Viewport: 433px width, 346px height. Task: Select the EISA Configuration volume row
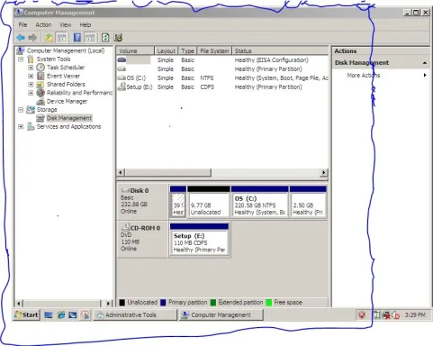click(x=222, y=60)
